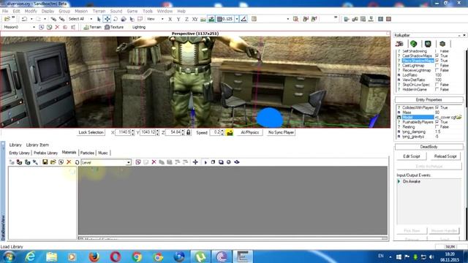Lock movement to Z axis
Screen dimensions: 468x263
pyautogui.click(x=186, y=19)
